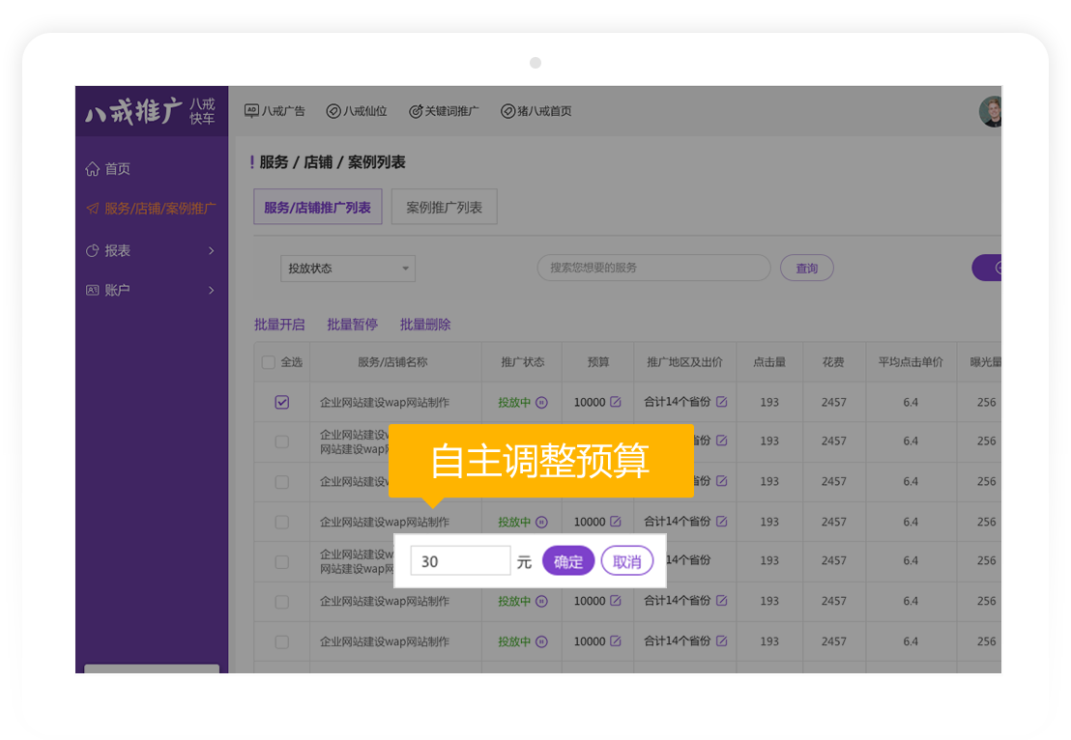Click 批量删除 to batch delete
1071x740 pixels.
[x=425, y=325]
